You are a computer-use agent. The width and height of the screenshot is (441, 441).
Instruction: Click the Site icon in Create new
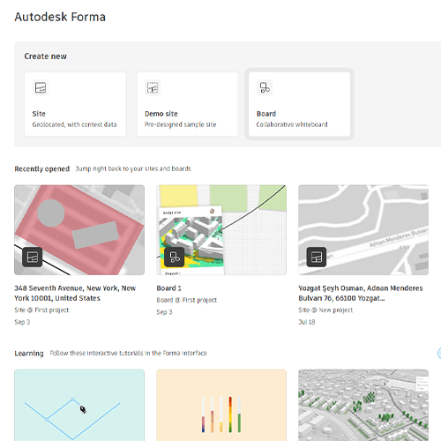41,87
